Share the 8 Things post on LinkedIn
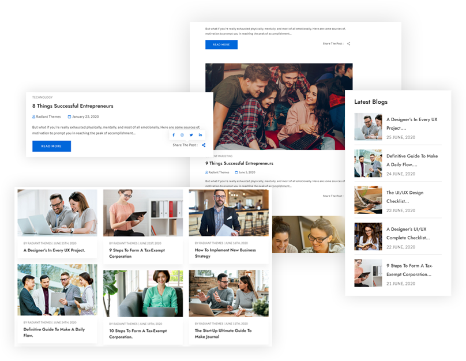This screenshot has width=466, height=361. tap(200, 135)
